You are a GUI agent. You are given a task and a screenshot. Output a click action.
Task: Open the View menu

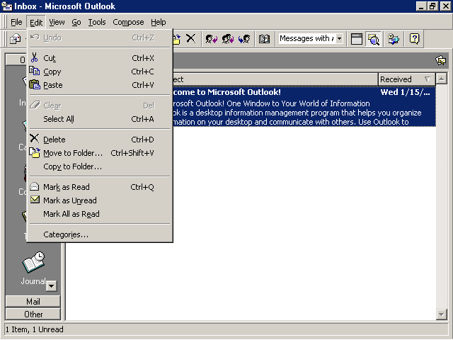coord(57,22)
